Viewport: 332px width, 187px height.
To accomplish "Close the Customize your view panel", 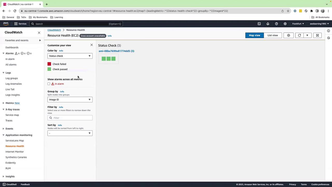I will tap(92, 45).
